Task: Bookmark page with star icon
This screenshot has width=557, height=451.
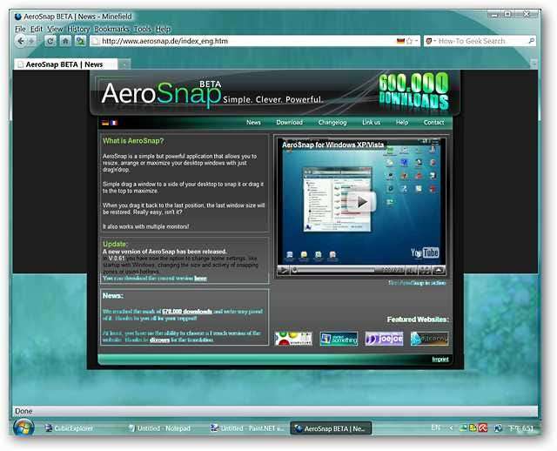Action: click(409, 41)
